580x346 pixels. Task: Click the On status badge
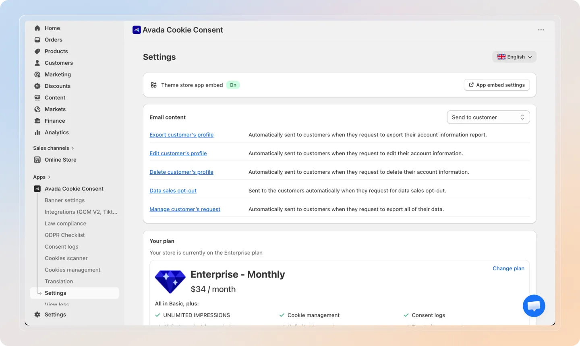[233, 85]
